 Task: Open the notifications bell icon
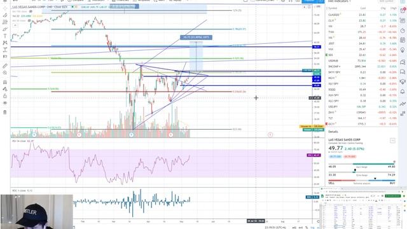tap(403, 92)
